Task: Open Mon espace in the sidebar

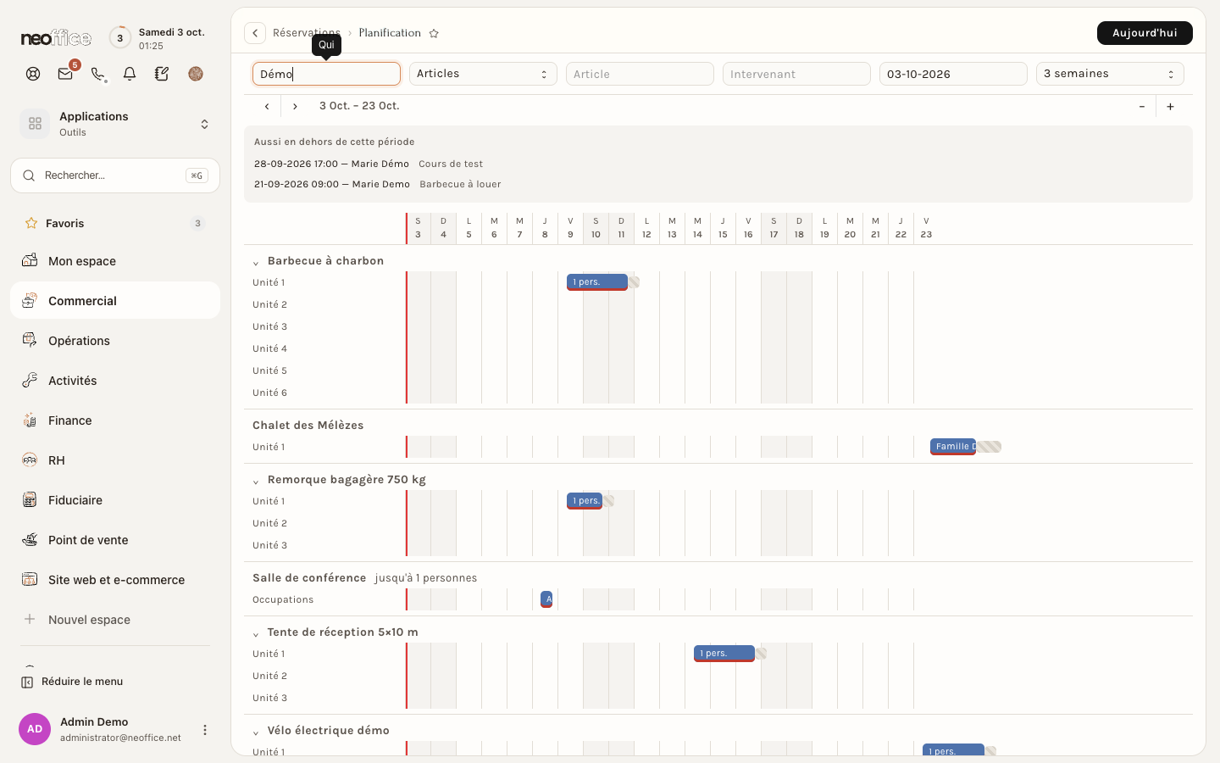Action: (115, 261)
